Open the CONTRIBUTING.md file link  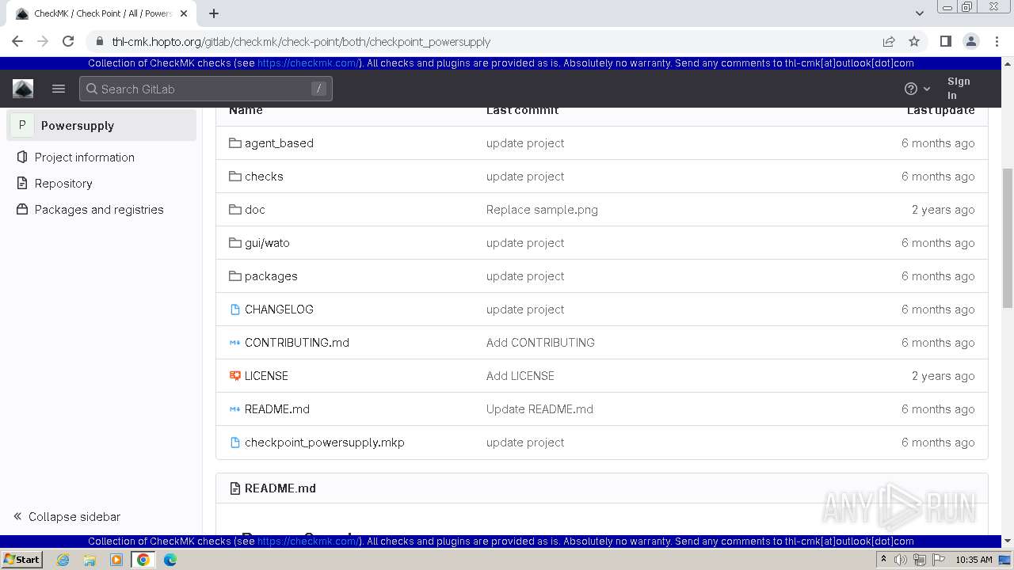(297, 343)
